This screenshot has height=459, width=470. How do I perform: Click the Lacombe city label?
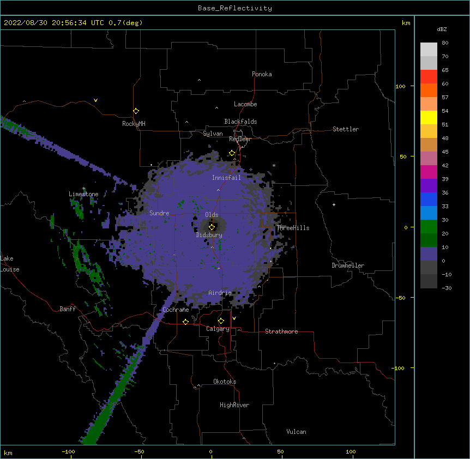point(245,104)
